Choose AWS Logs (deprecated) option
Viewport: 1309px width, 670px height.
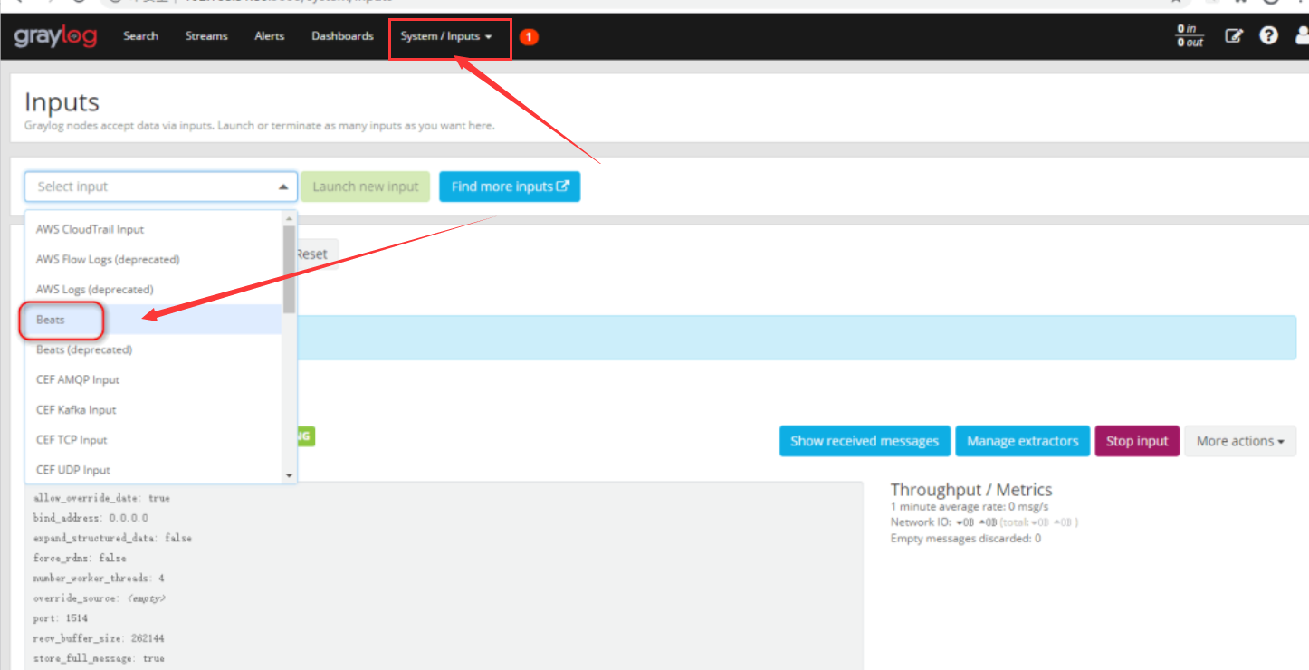(153, 289)
